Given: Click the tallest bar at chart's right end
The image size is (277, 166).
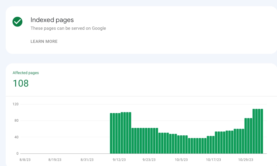Looking at the screenshot, I should [262, 131].
